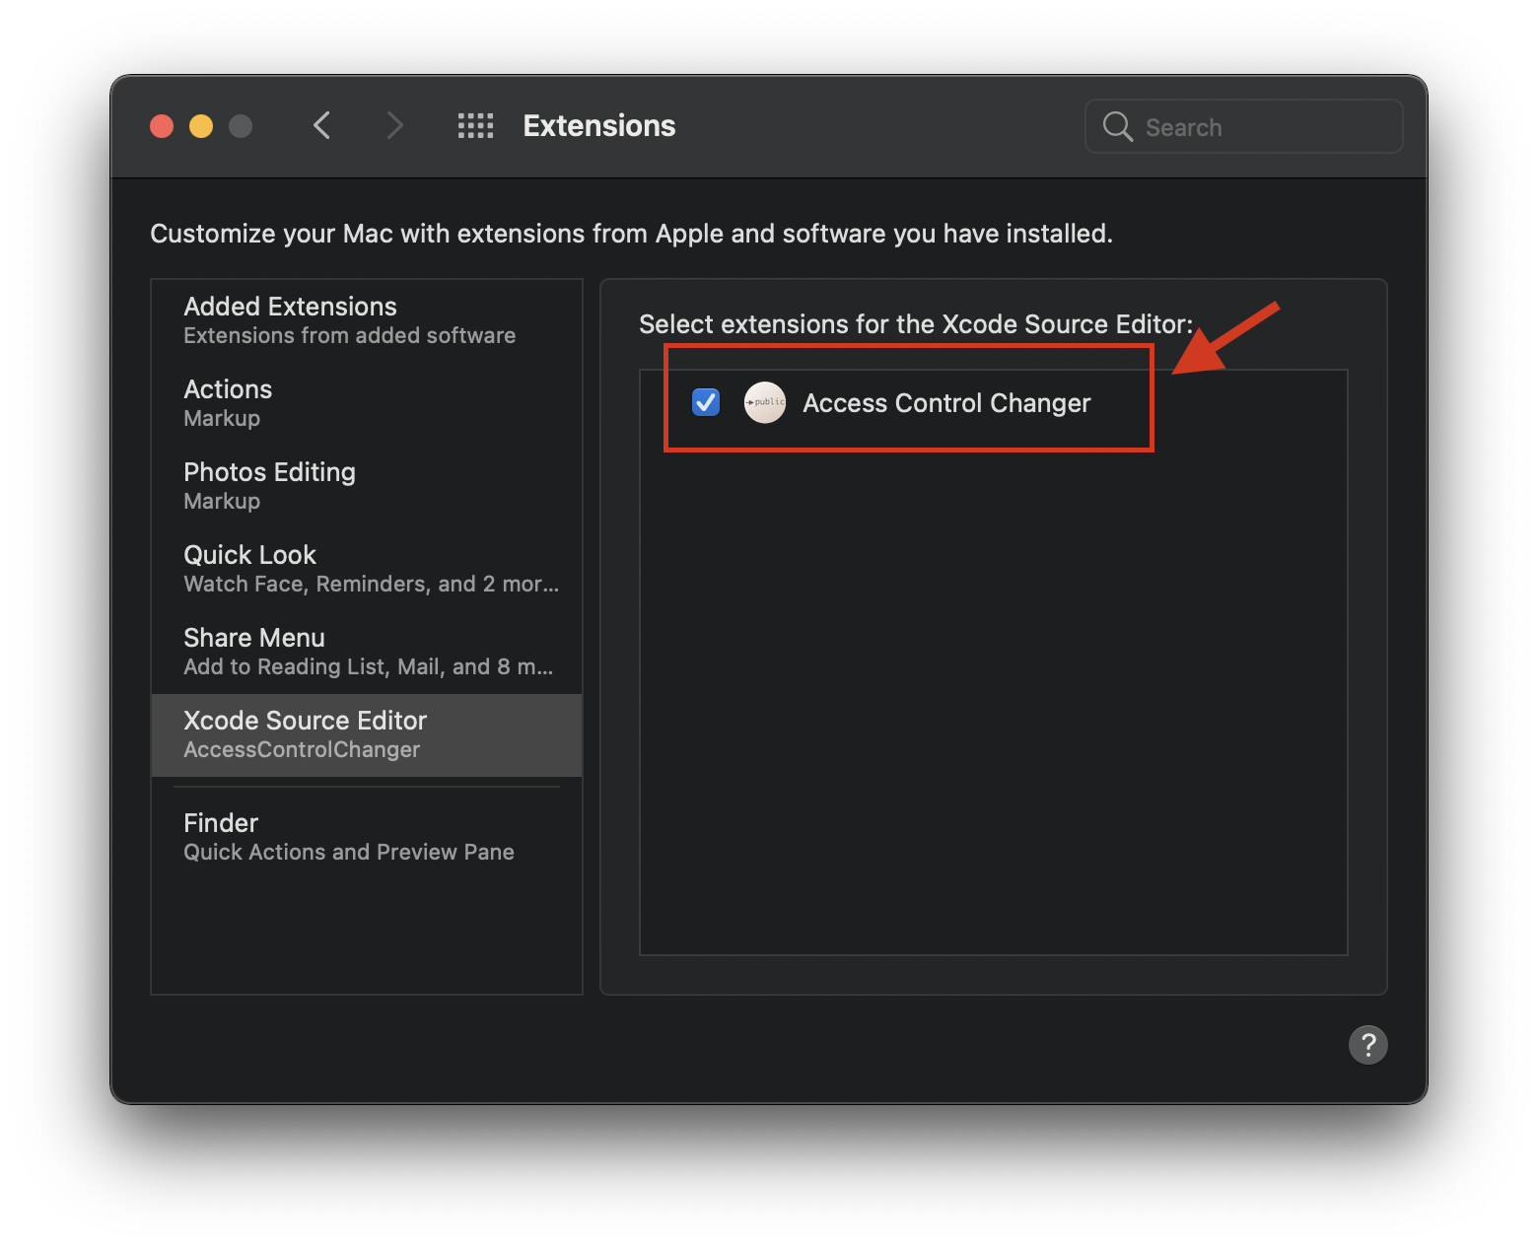Select Added Extensions in the sidebar
Viewport: 1538px width, 1250px height.
click(x=367, y=320)
